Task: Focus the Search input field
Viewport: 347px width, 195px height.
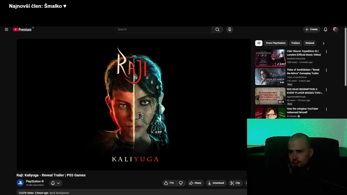Action: point(163,30)
